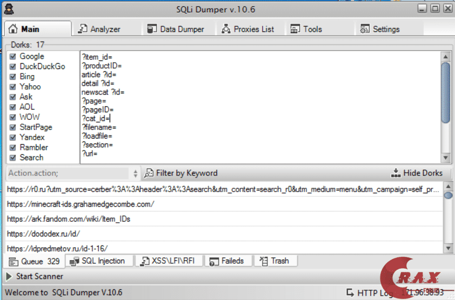
Task: Open the HTTP Log
Action: [371, 293]
